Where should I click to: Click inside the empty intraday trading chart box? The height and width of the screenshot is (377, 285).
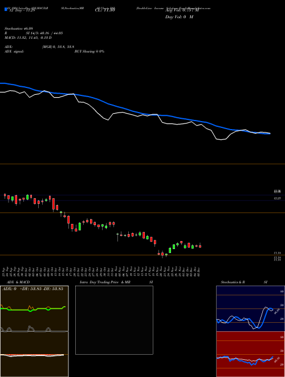pos(114,320)
